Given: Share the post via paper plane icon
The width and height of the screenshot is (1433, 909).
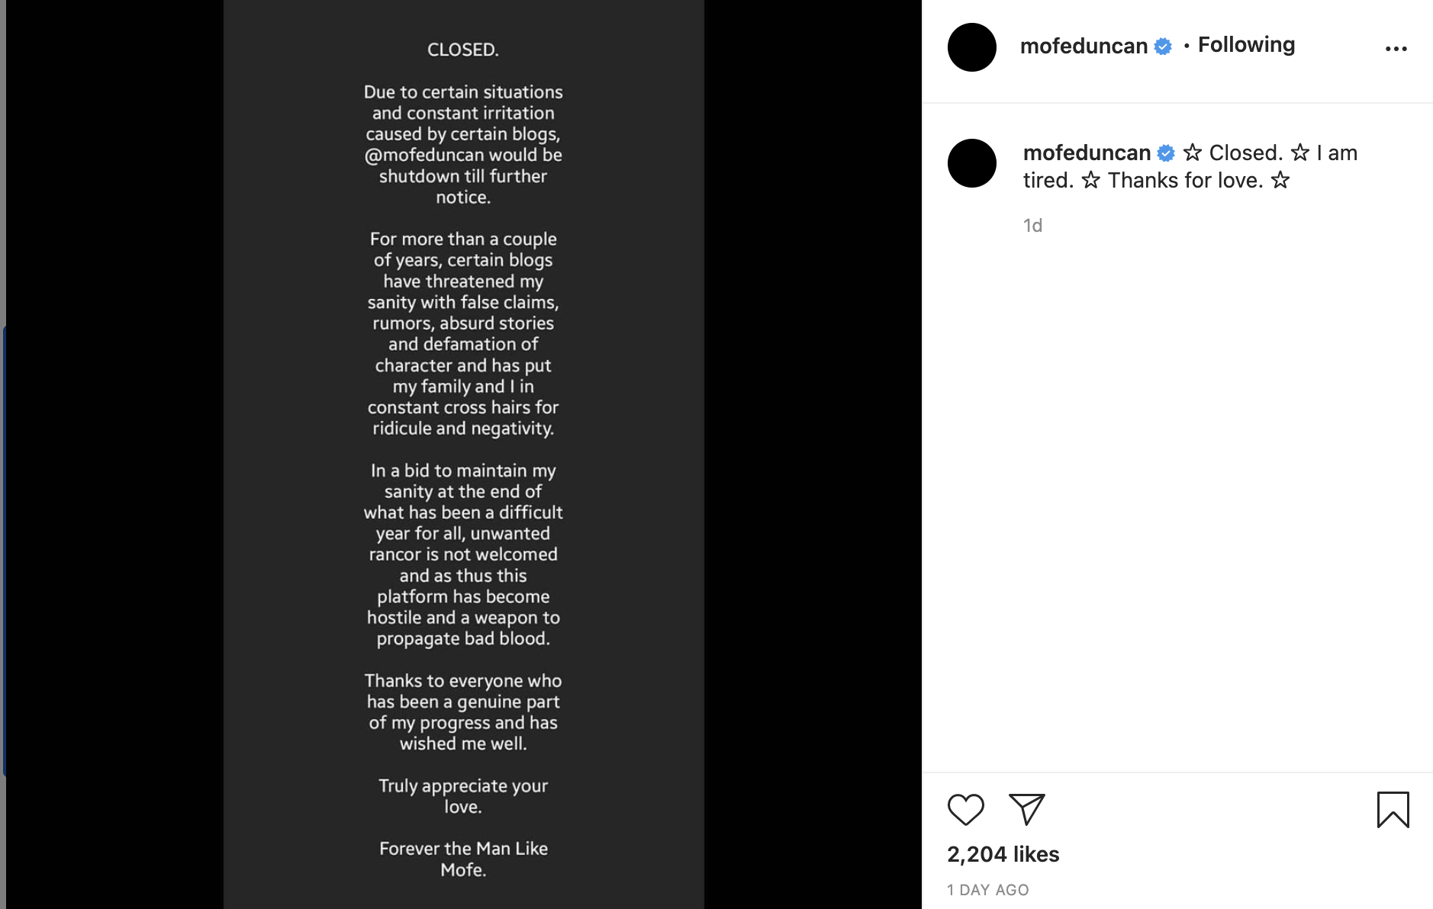Looking at the screenshot, I should tap(1026, 809).
